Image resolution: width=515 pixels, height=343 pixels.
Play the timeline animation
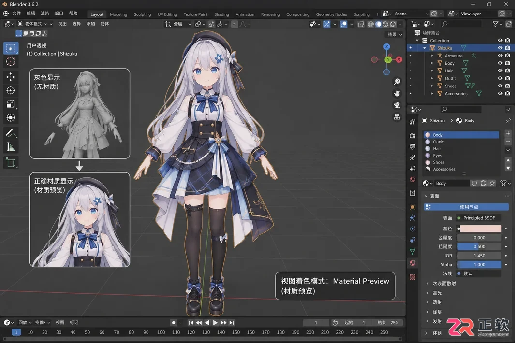click(215, 323)
